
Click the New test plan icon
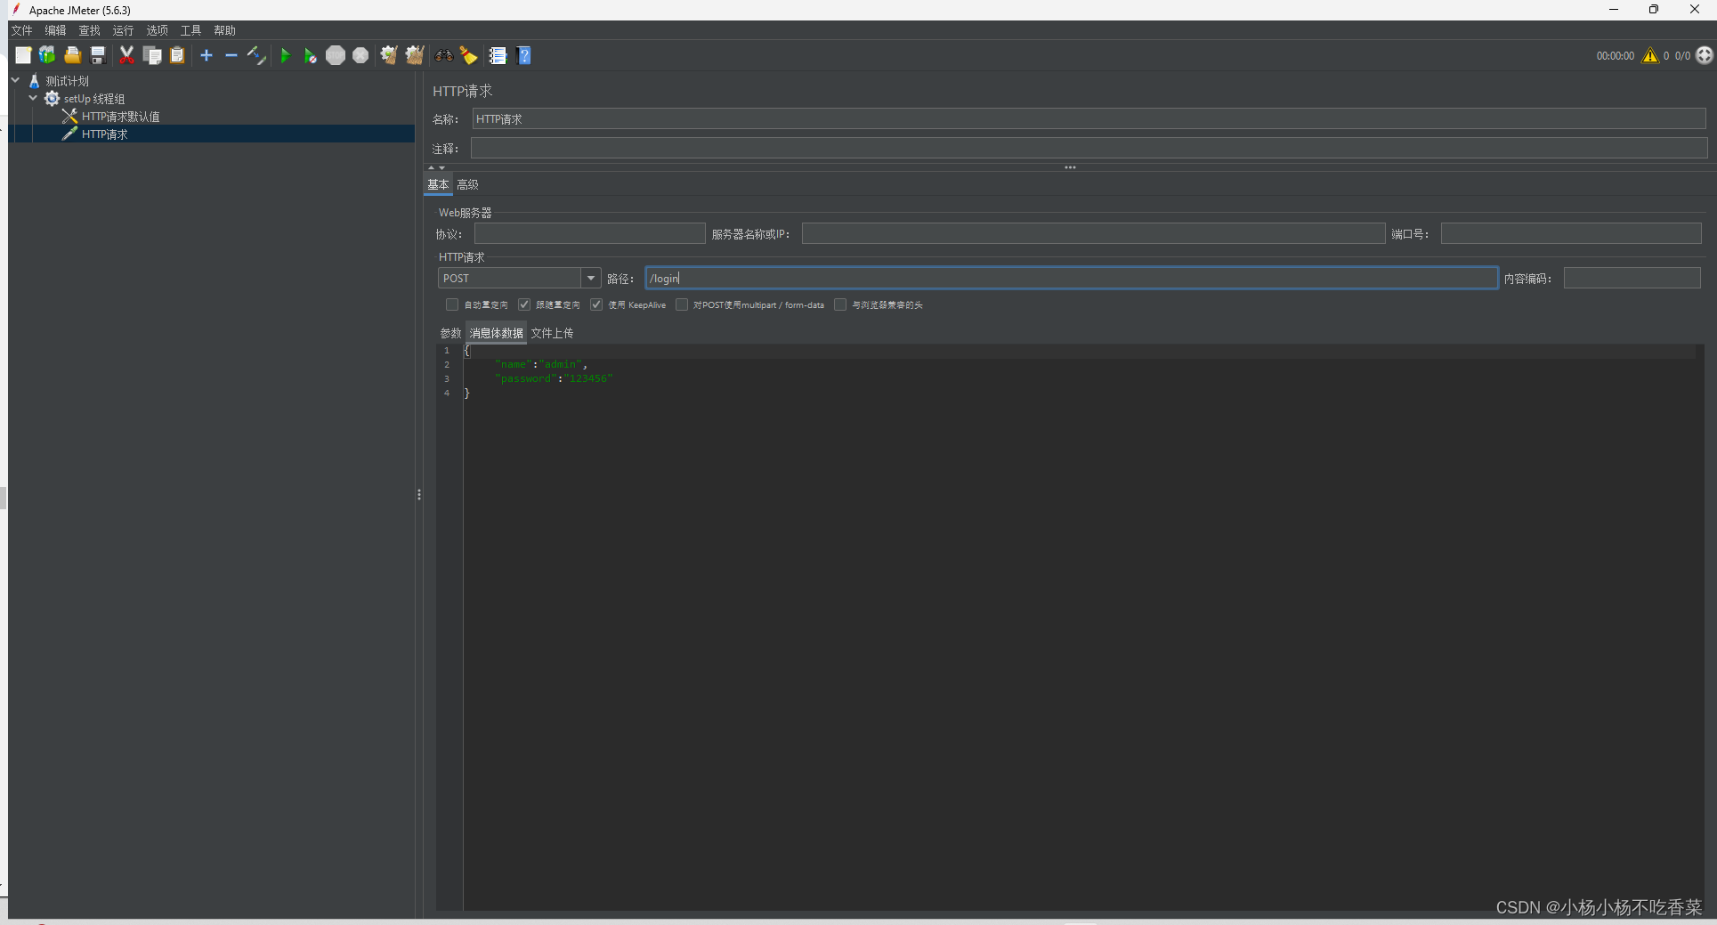pos(23,55)
